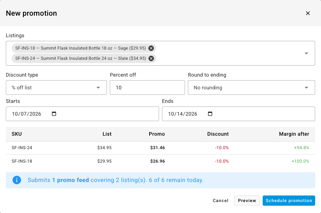Image resolution: width=321 pixels, height=213 pixels.
Task: Select the SF-INS-24 SKU table cell
Action: pos(22,148)
